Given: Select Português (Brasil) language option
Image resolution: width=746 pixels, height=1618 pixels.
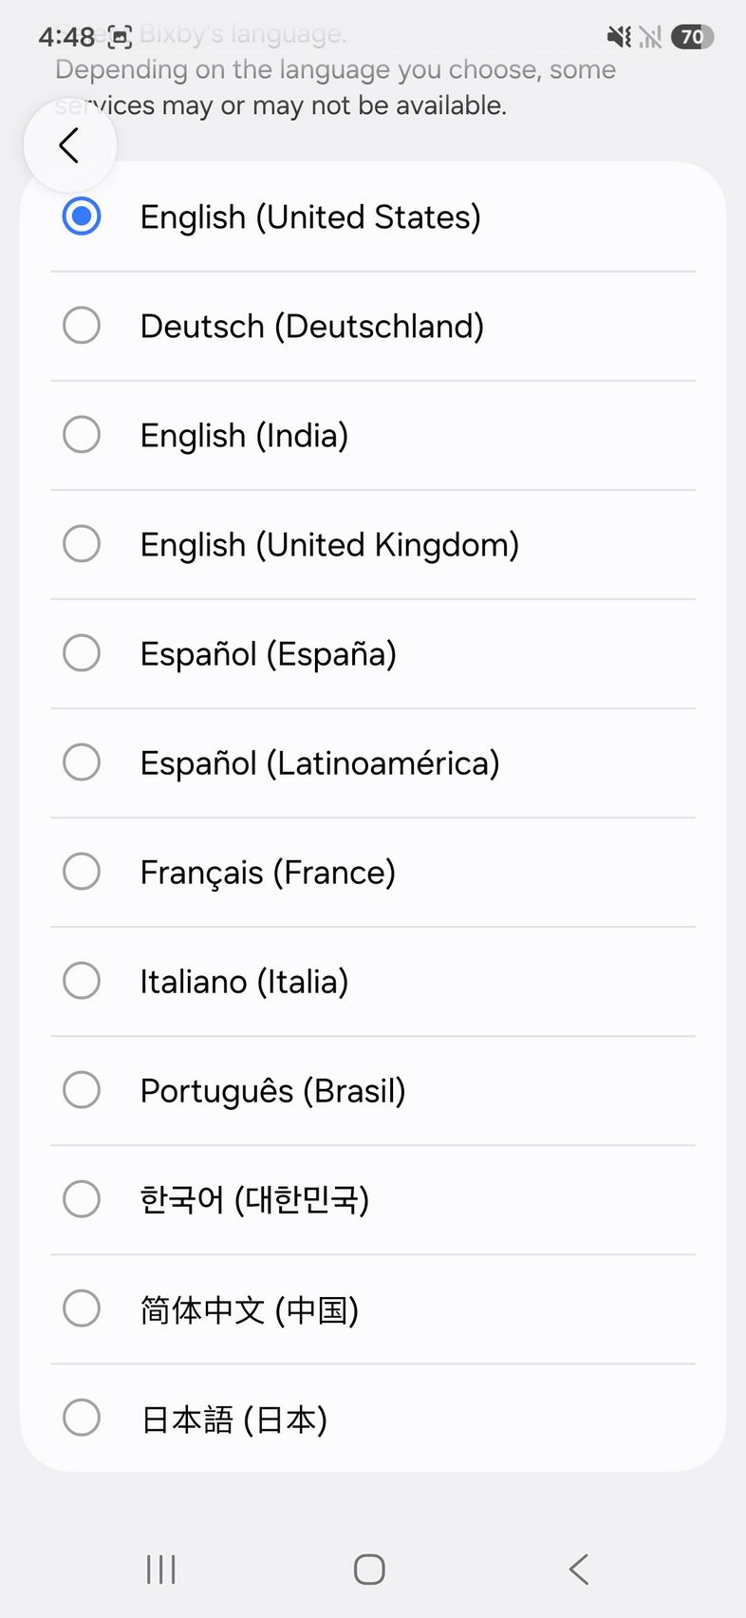Looking at the screenshot, I should tap(82, 1090).
